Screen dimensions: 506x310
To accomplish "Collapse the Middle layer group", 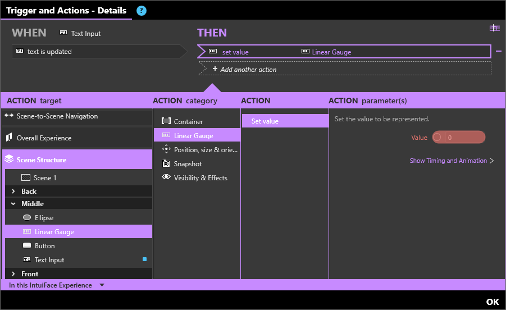I will [x=13, y=204].
